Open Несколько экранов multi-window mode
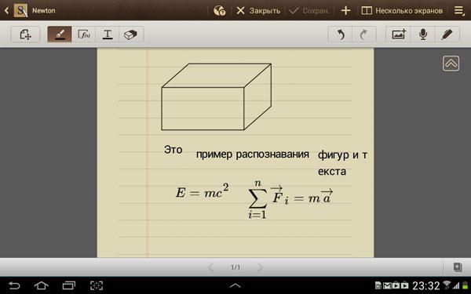Image resolution: width=471 pixels, height=294 pixels. point(402,11)
